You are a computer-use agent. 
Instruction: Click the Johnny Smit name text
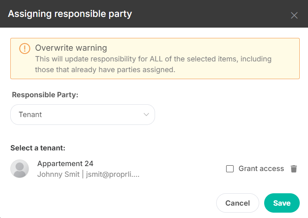[x=58, y=174]
